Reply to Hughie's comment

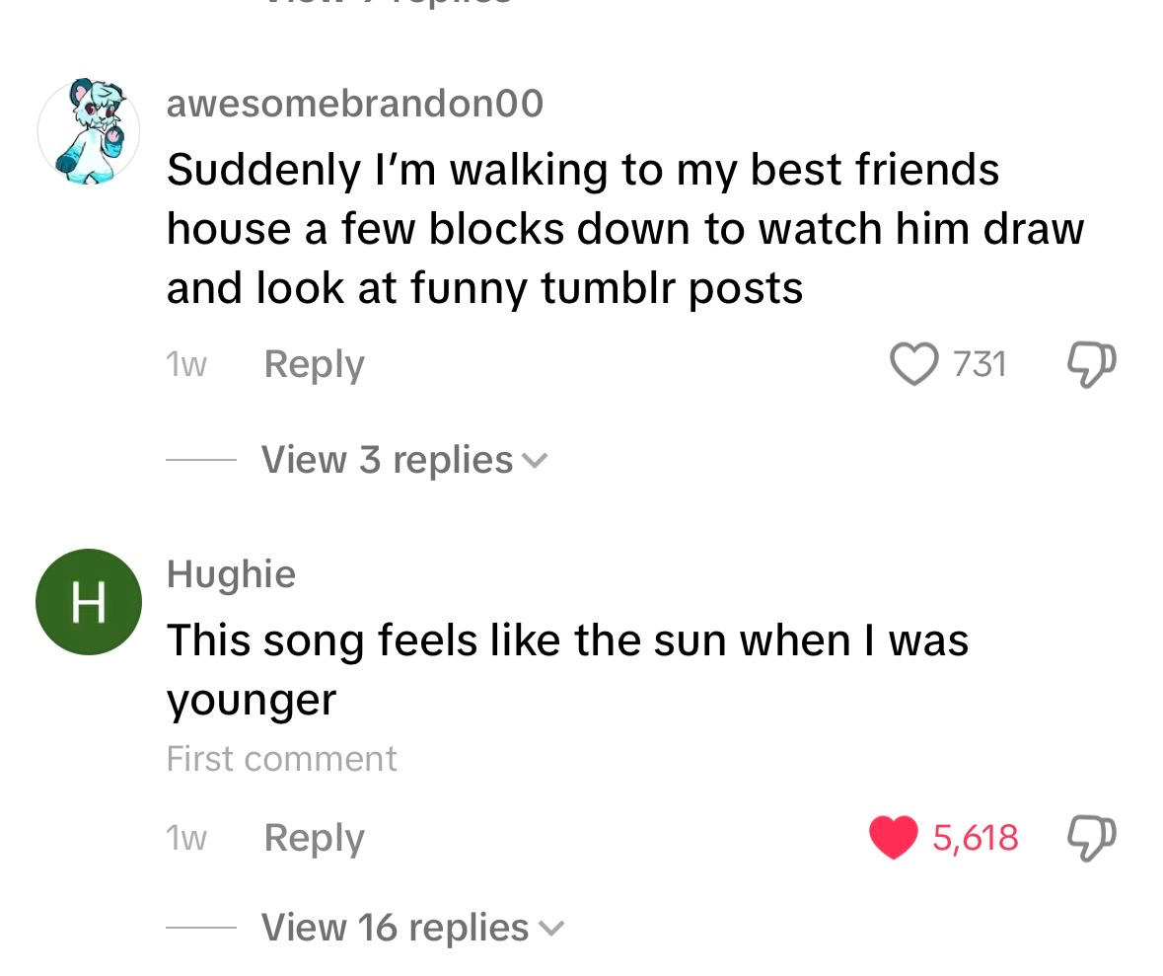pos(314,839)
